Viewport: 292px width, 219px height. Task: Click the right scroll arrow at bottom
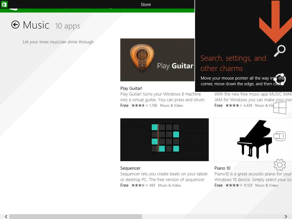pyautogui.click(x=286, y=216)
